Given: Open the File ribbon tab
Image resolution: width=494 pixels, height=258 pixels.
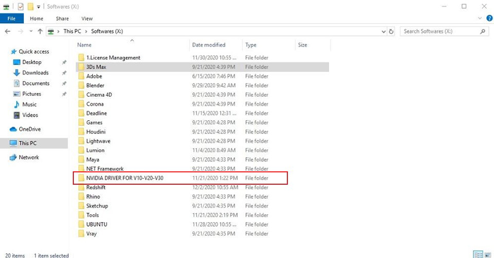Looking at the screenshot, I should (x=12, y=19).
